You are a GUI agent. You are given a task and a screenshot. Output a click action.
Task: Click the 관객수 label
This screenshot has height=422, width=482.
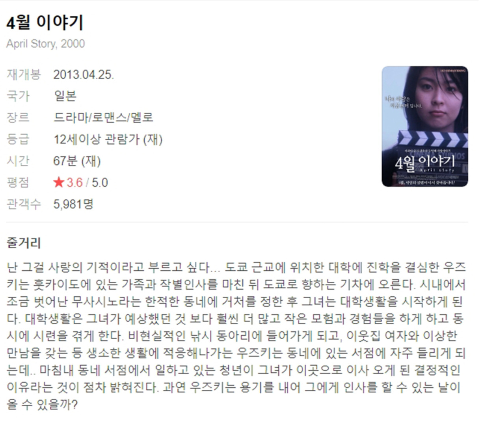click(x=24, y=204)
